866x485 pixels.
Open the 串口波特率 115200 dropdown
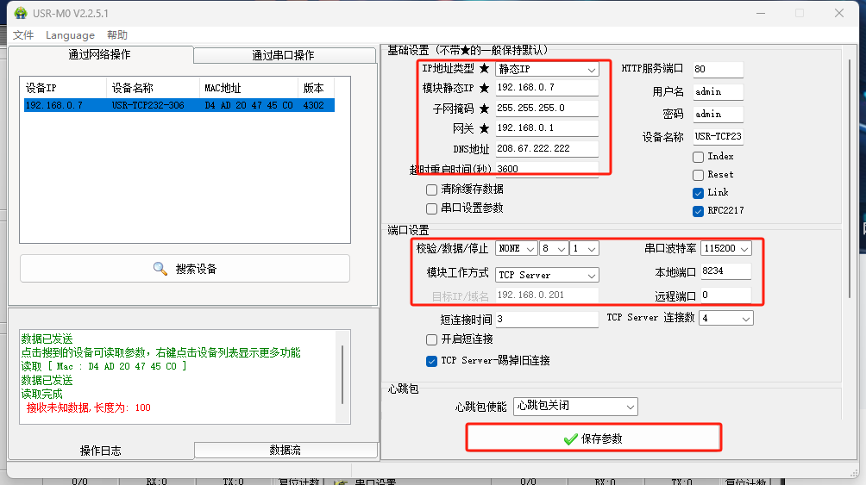(x=725, y=249)
